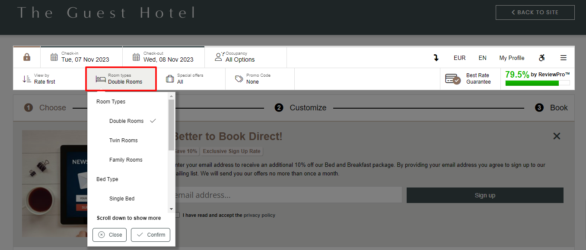The height and width of the screenshot is (250, 586).
Task: Go to step 2 Customize
Action: [x=300, y=108]
